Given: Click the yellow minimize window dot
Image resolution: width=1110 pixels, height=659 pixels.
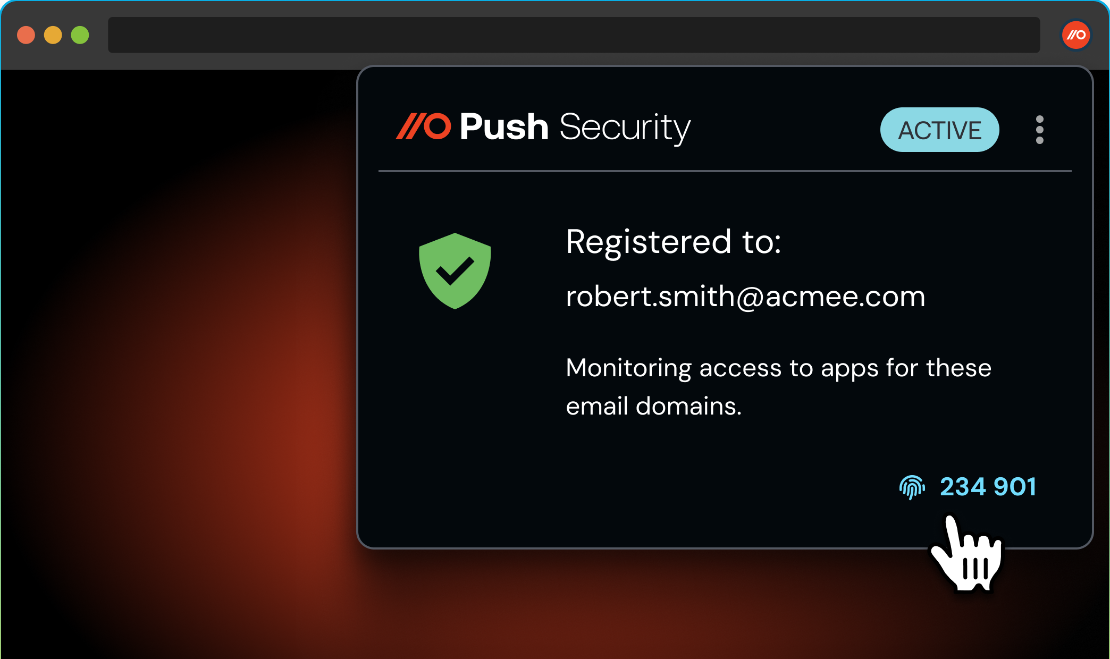Looking at the screenshot, I should pyautogui.click(x=53, y=35).
